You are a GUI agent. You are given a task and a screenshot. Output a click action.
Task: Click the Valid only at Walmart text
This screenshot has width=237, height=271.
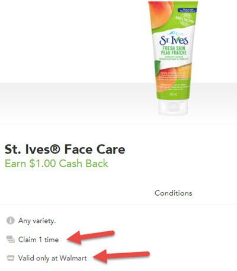click(x=52, y=258)
